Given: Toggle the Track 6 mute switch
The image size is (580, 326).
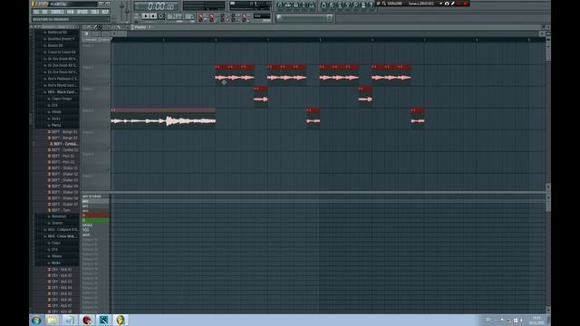Looking at the screenshot, I should (x=109, y=171).
